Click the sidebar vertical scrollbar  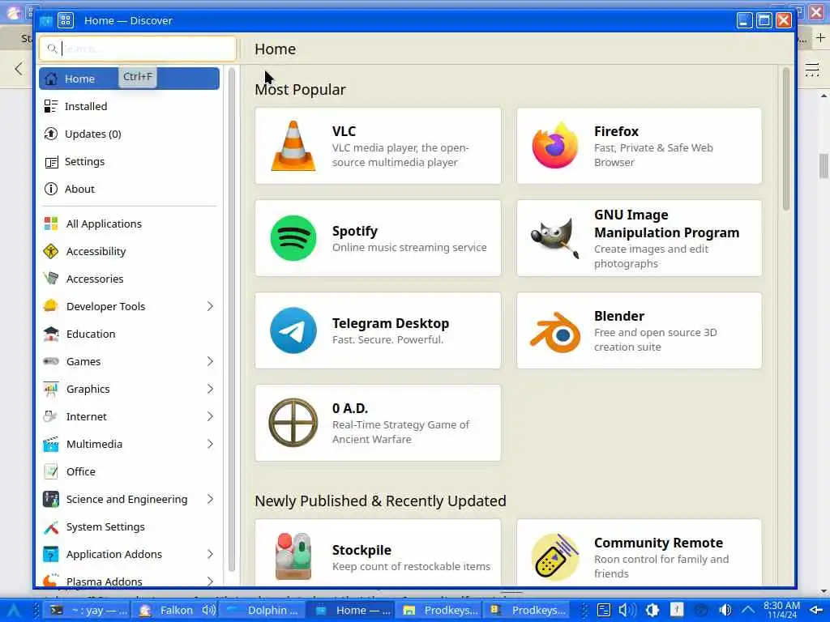(x=231, y=319)
